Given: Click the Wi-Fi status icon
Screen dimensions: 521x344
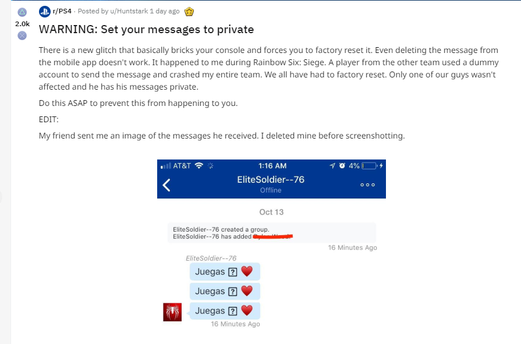Looking at the screenshot, I should [200, 166].
